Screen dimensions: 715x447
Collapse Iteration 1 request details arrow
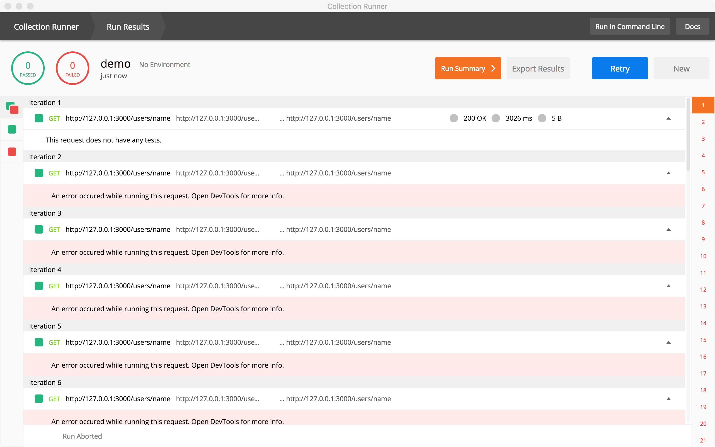668,118
